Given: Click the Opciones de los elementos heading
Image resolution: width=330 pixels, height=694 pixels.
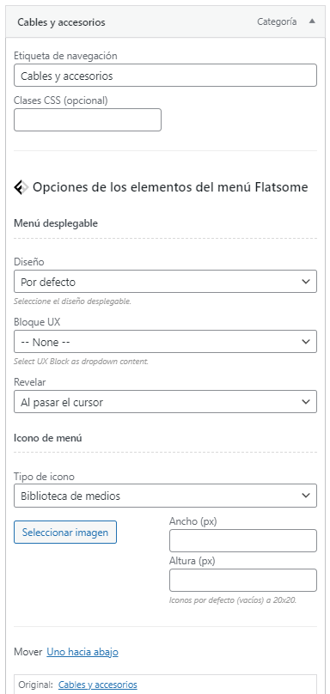Looking at the screenshot, I should [170, 187].
